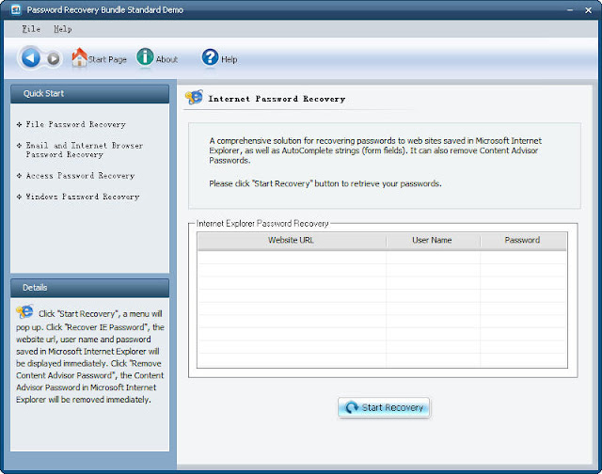This screenshot has width=602, height=474.
Task: Sort by the Password column header
Action: [523, 241]
